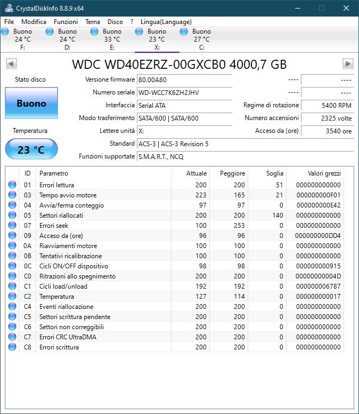Click raw value 000000006787

point(318,286)
